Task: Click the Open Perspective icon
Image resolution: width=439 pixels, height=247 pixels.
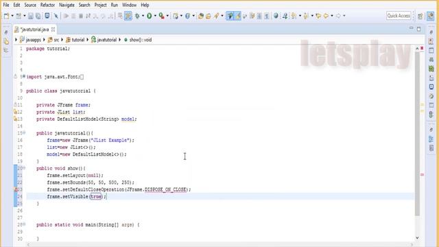Action: [420, 16]
